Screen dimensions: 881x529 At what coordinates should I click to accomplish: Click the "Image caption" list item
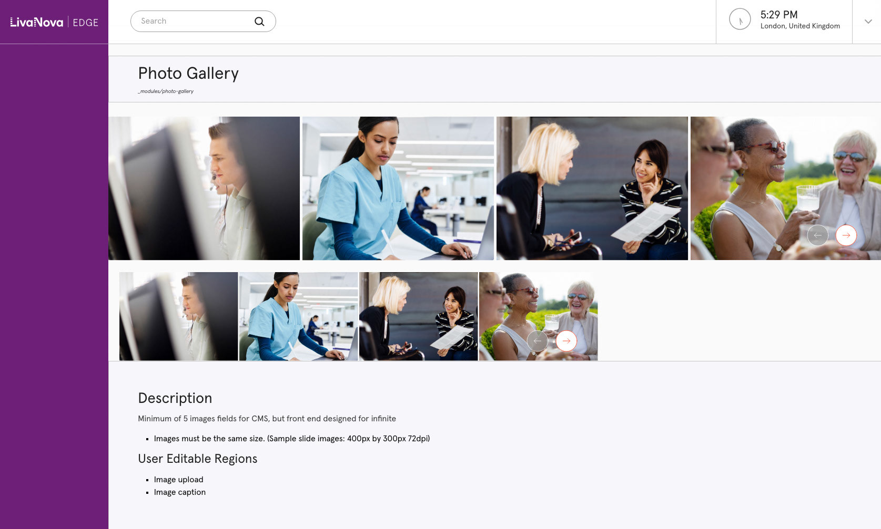[x=179, y=492]
